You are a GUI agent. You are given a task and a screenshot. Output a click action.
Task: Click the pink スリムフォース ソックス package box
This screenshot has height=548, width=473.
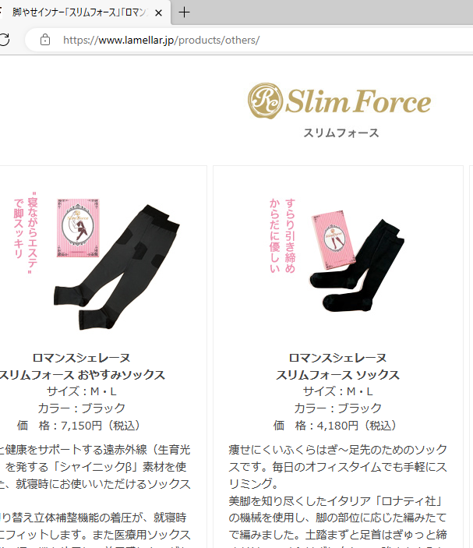[334, 239]
